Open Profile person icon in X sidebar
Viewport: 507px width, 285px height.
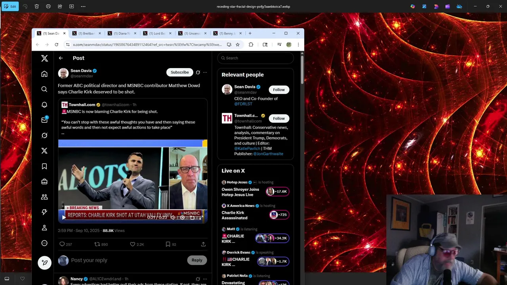point(44,228)
